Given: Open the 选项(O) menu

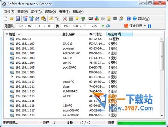Looking at the screenshot, I should click(x=50, y=11).
